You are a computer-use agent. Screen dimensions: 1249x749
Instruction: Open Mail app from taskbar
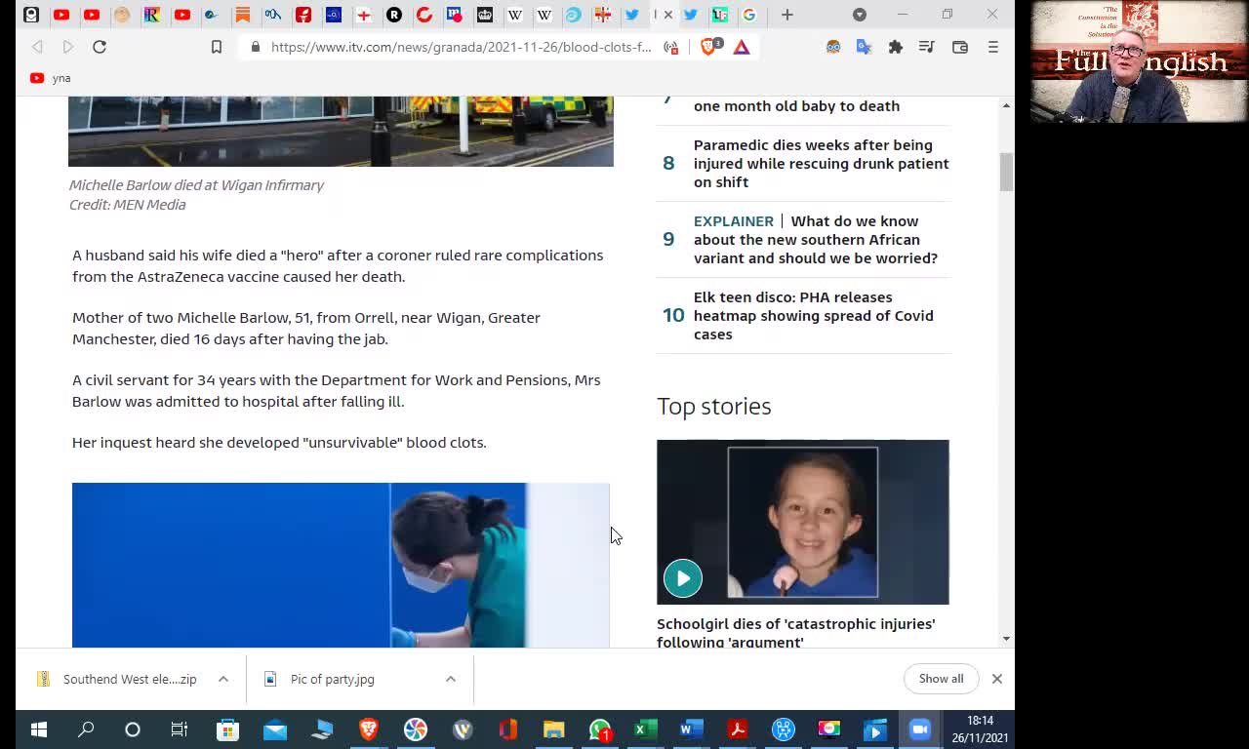(x=275, y=729)
